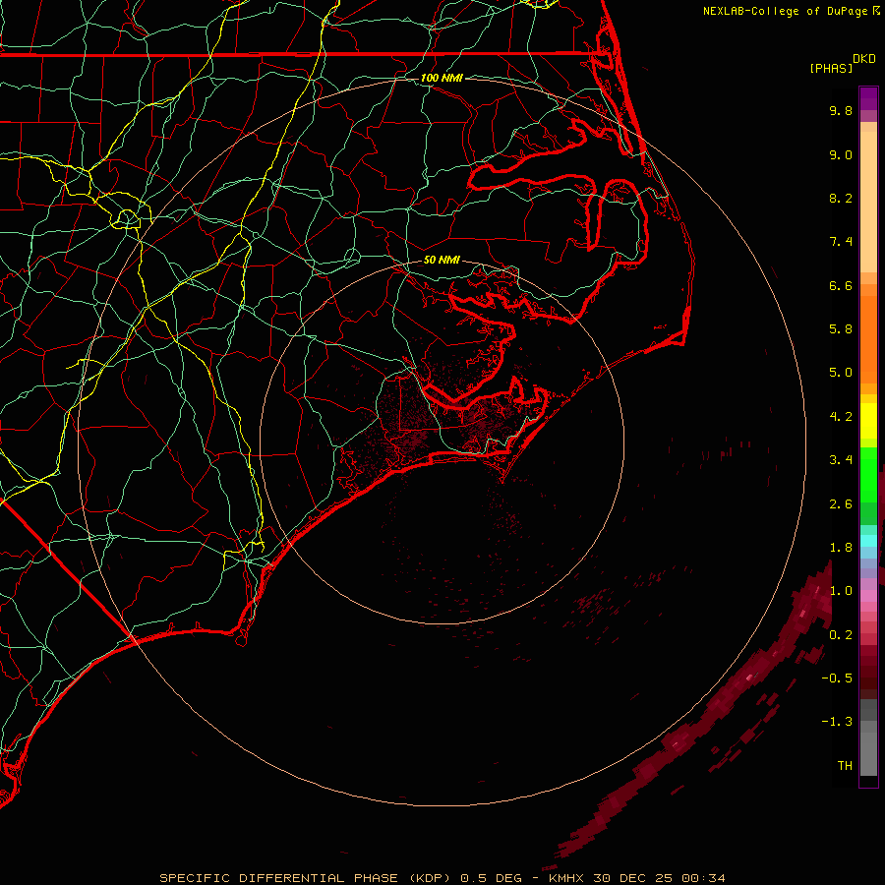Select the yellow segment beside 4.2
This screenshot has height=885, width=885.
coord(868,421)
